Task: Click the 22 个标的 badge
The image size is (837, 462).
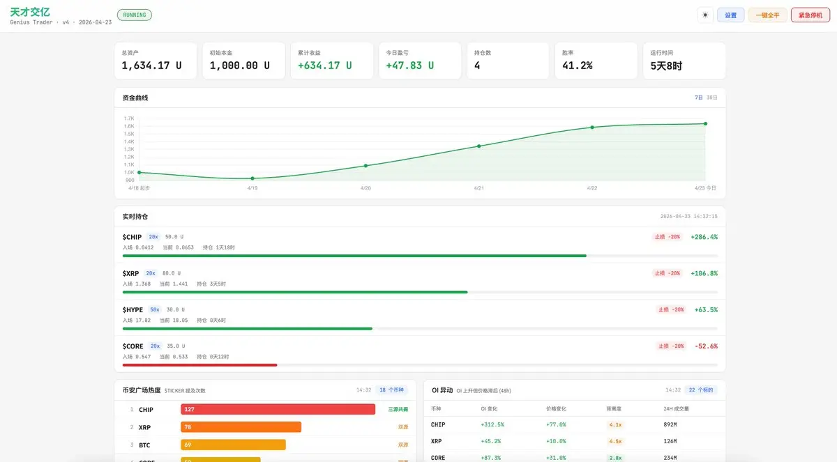Action: coord(700,390)
